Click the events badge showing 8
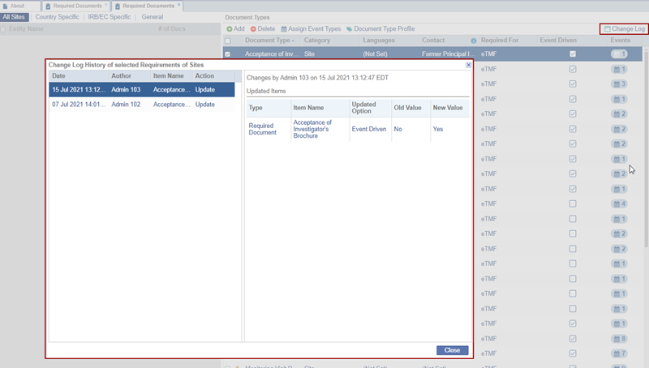 620,339
